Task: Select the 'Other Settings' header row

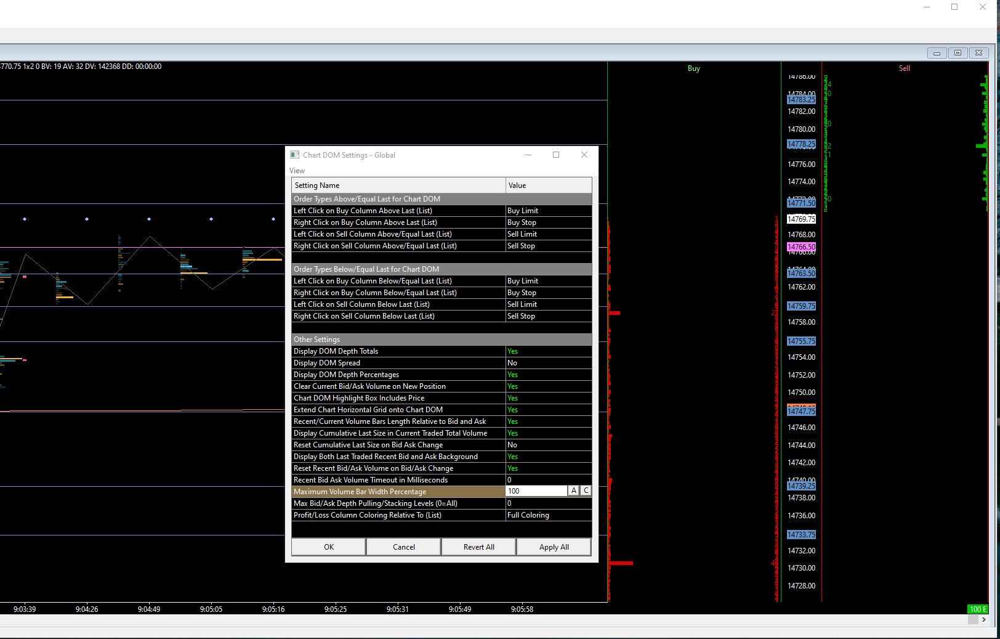Action: tap(442, 340)
